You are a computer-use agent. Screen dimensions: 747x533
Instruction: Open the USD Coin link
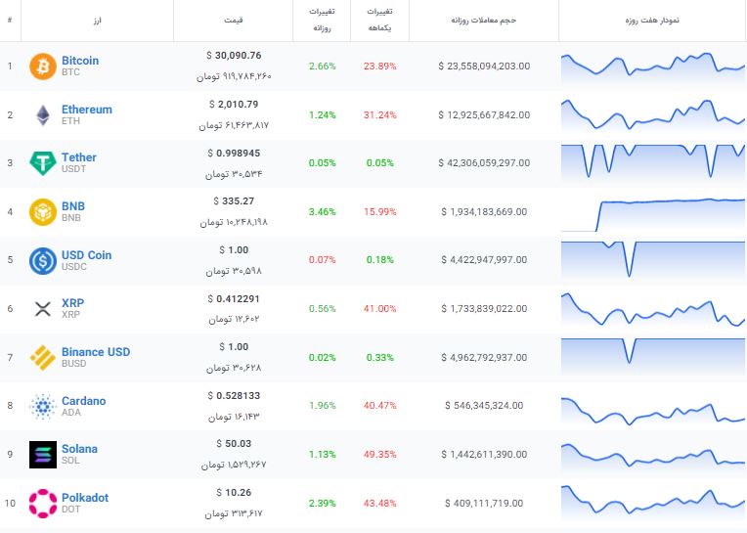click(x=86, y=255)
